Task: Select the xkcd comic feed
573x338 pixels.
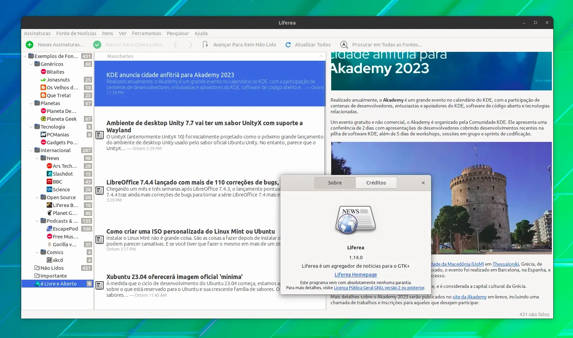Action: (x=55, y=260)
